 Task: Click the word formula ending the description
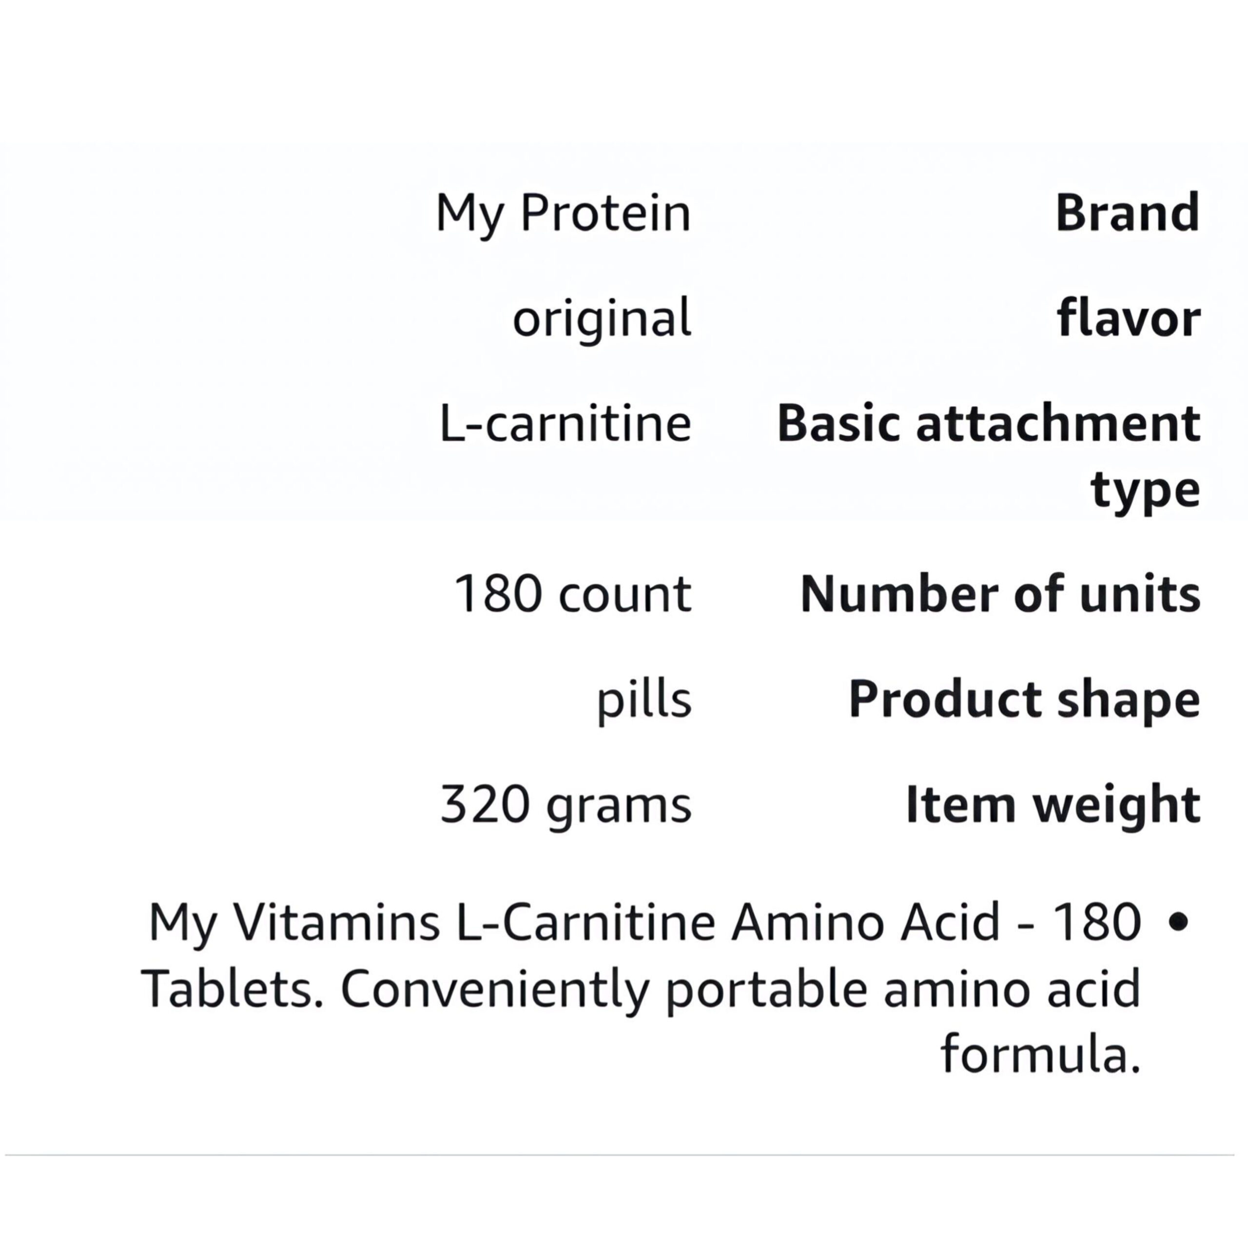click(x=1040, y=1055)
